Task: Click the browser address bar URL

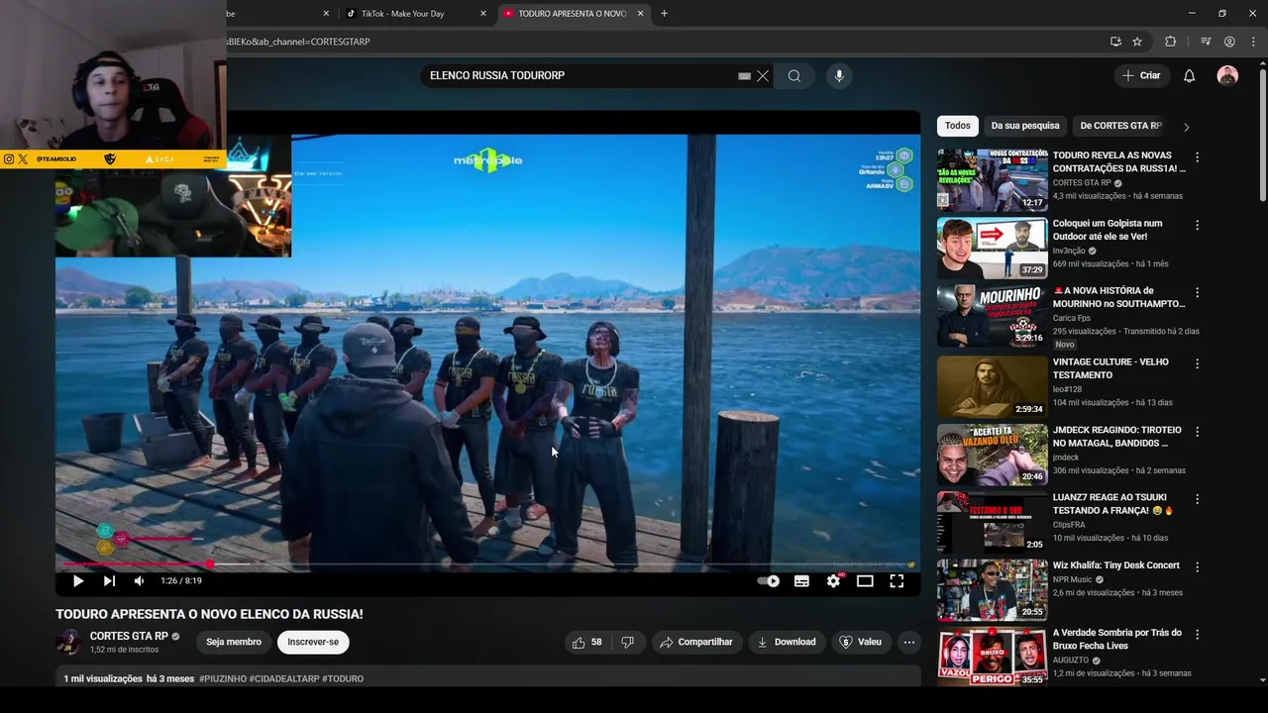Action: 298,42
